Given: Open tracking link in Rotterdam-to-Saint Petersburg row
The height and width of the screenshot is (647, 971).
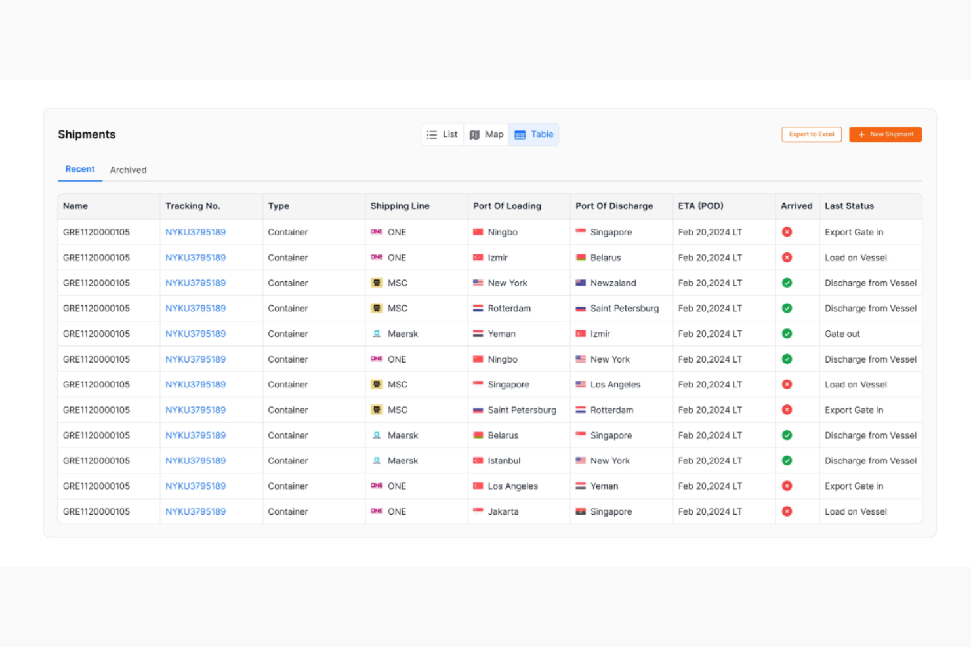Looking at the screenshot, I should [196, 308].
